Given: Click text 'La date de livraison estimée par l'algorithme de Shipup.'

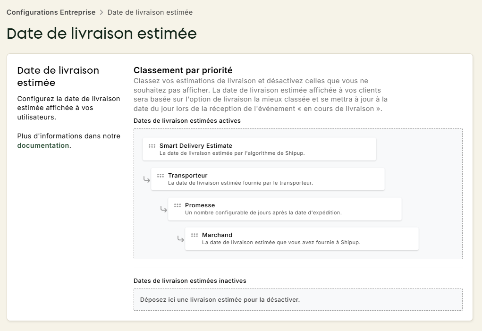Looking at the screenshot, I should click(232, 153).
